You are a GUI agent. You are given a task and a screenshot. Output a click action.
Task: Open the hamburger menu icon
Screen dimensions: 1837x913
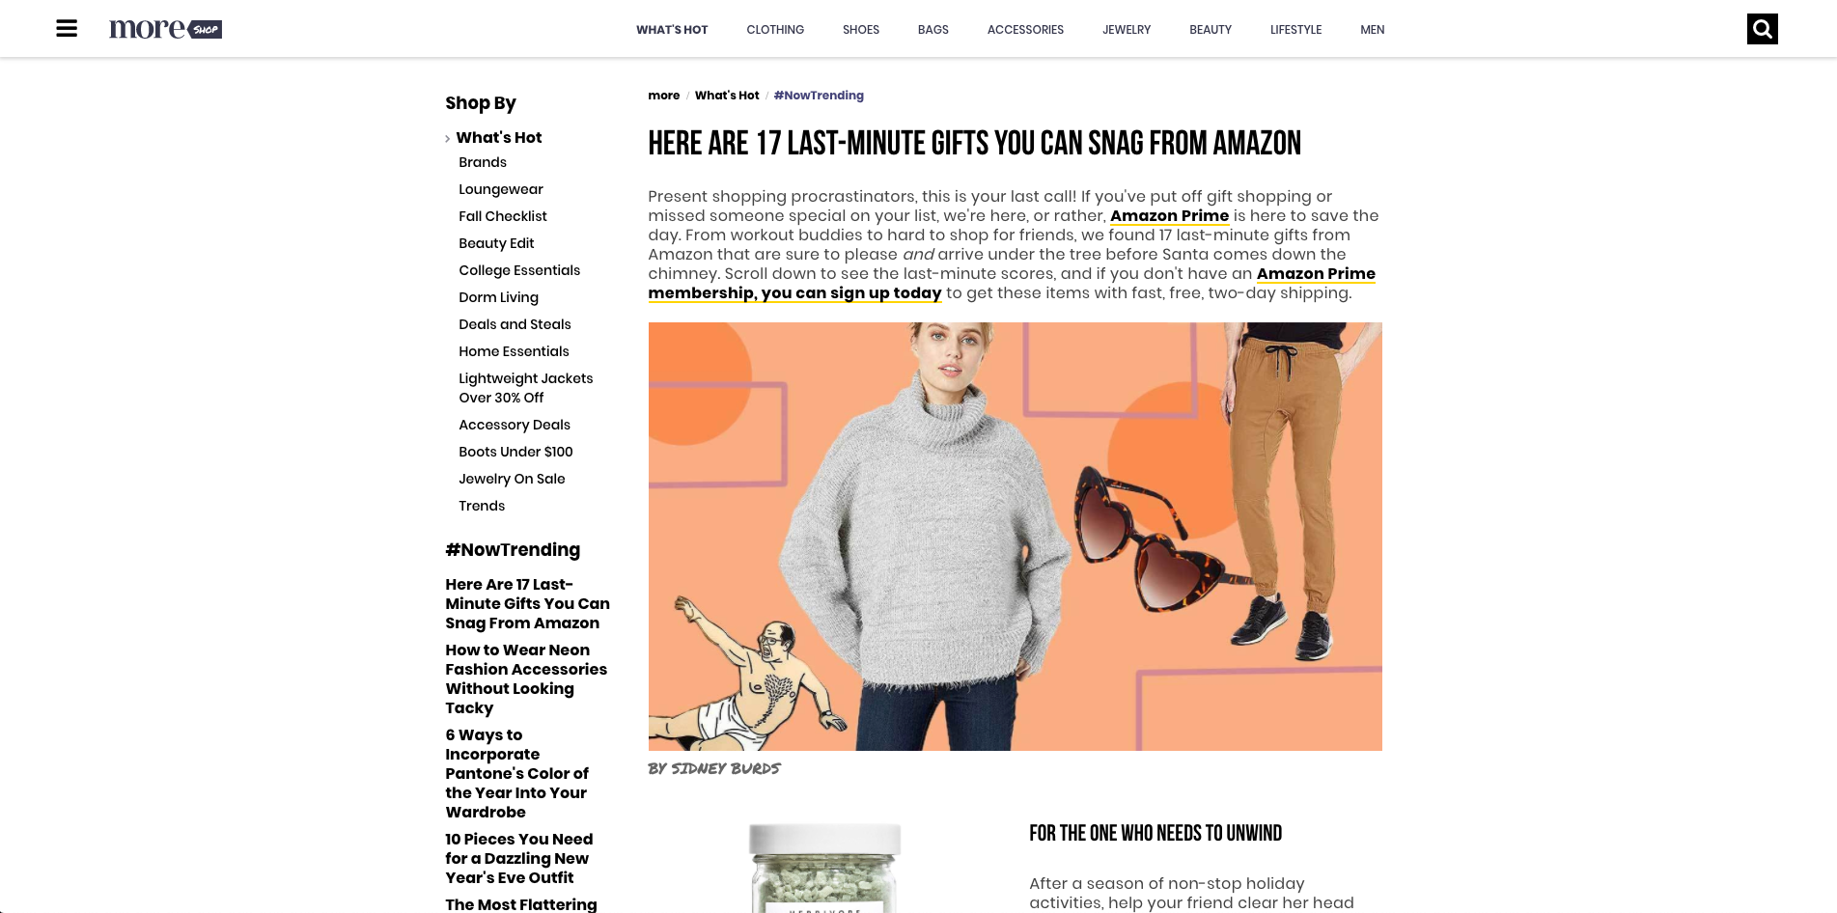67,28
